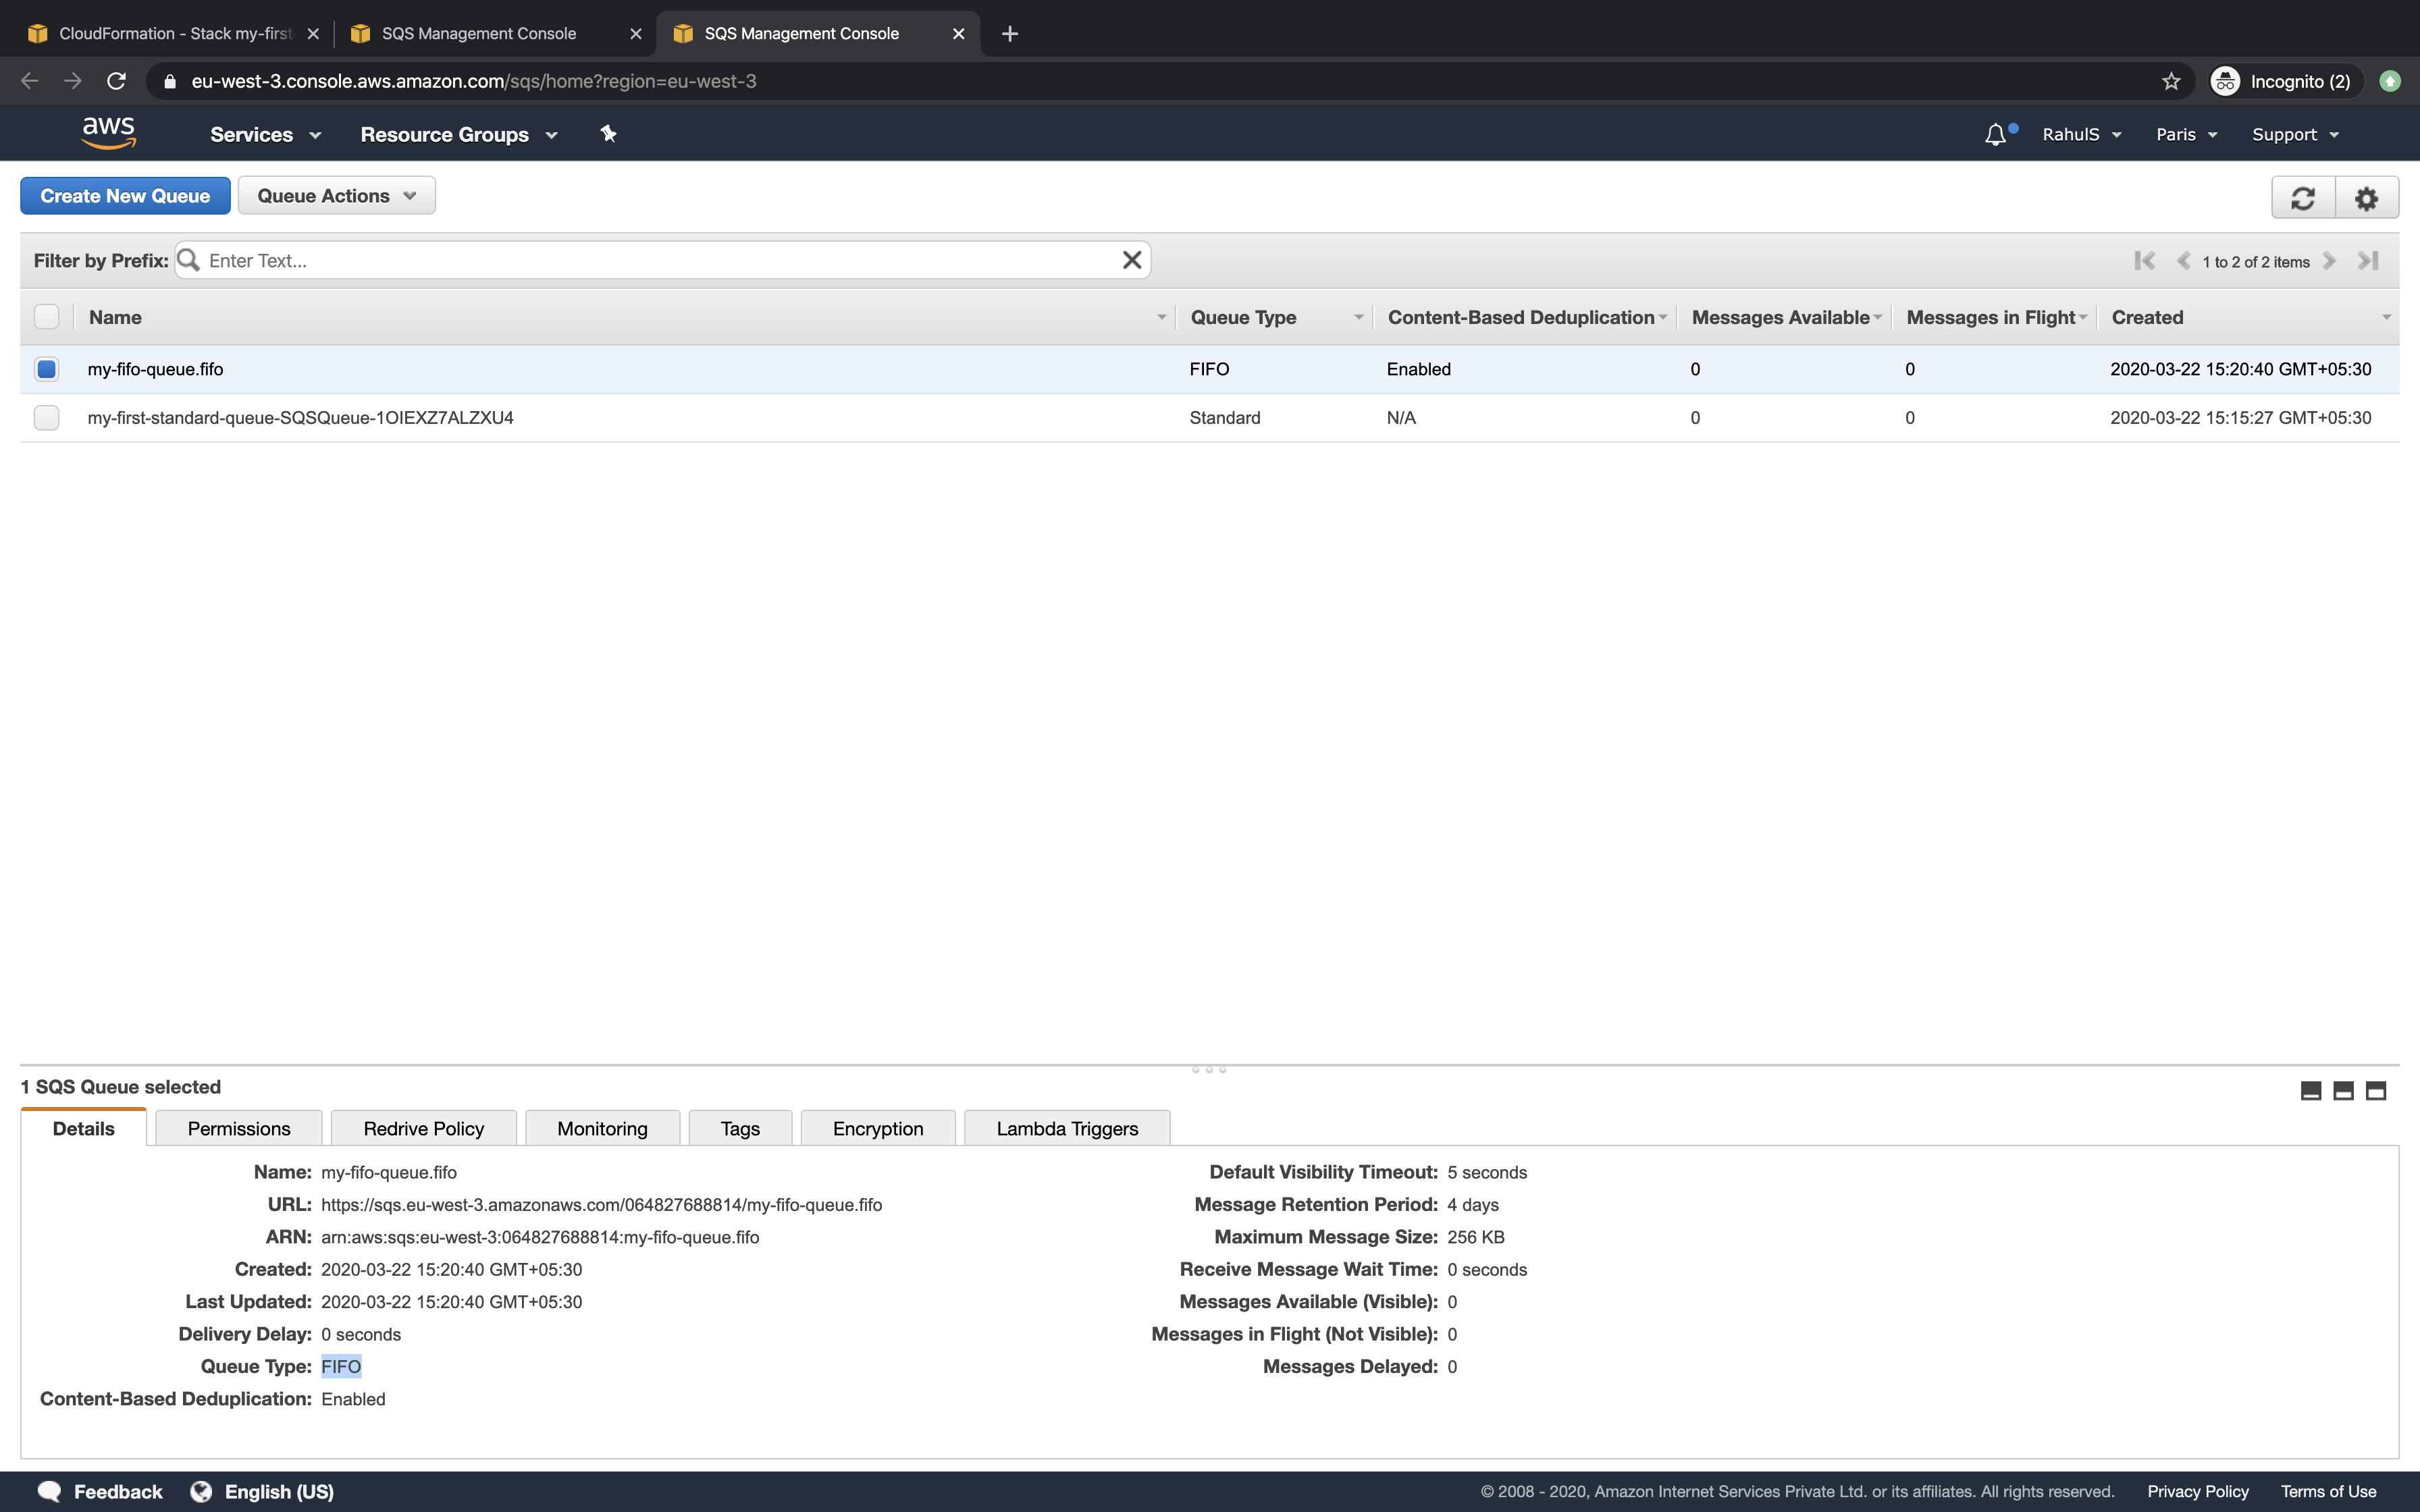Uncheck the my-fifo-queue.fifo checkbox
This screenshot has width=2420, height=1512.
pos(46,369)
